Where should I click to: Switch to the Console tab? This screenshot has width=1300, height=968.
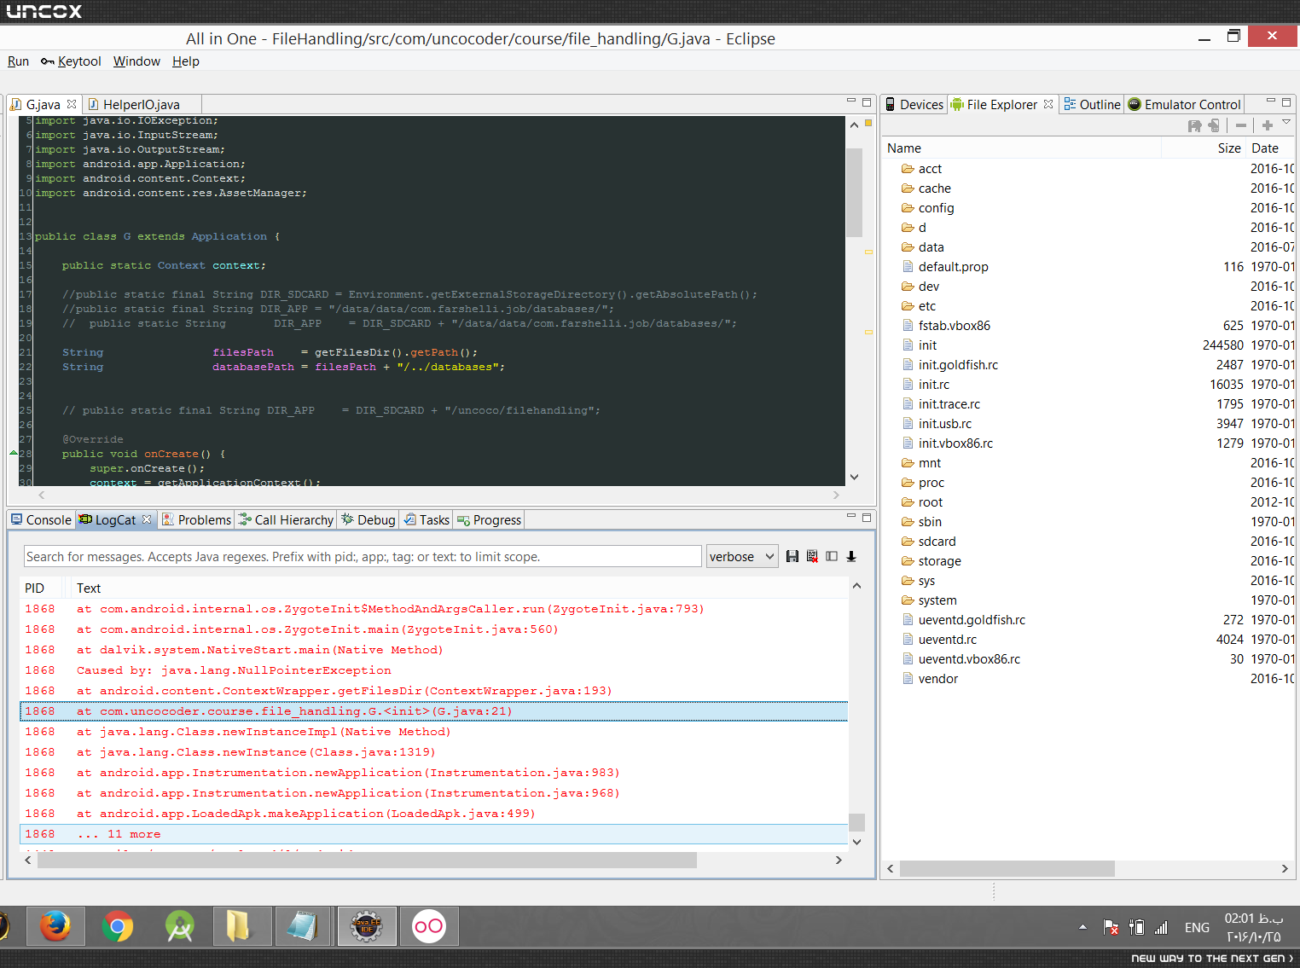pos(41,519)
